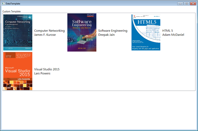Select the Software Engineering book cover

click(x=82, y=32)
